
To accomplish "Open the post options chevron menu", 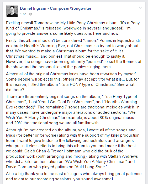I will (140, 8).
